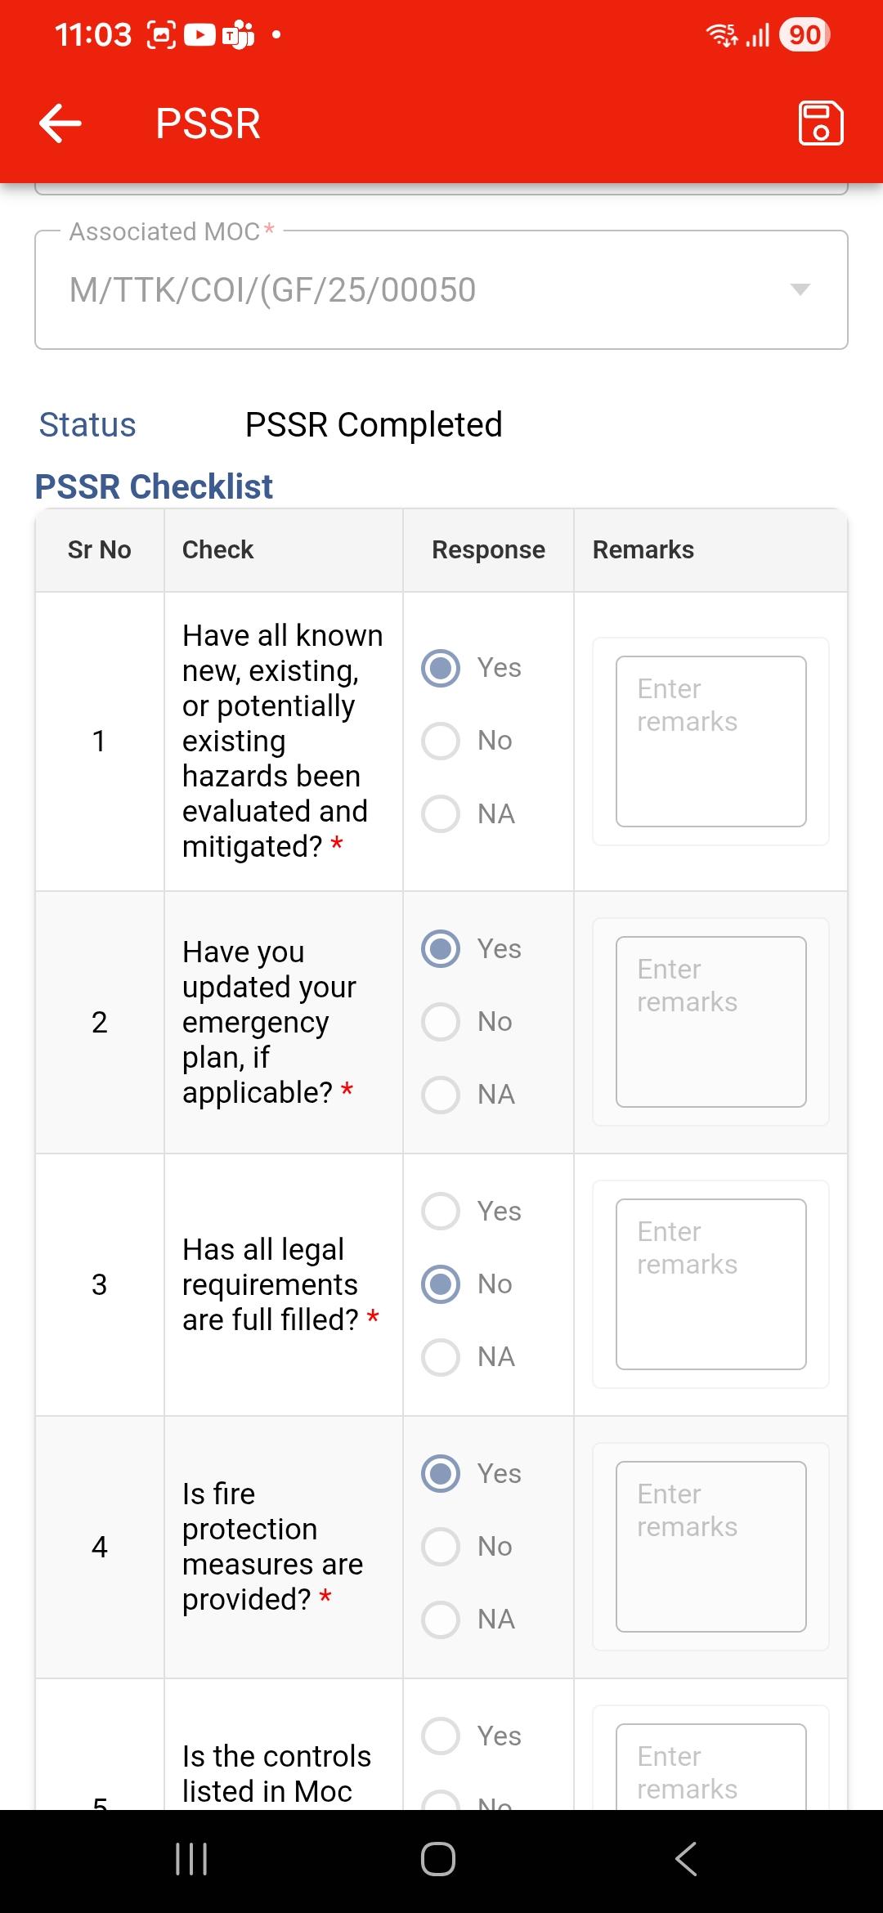Select No for hazards evaluated question
Screen dimensions: 883x1913
tap(441, 741)
